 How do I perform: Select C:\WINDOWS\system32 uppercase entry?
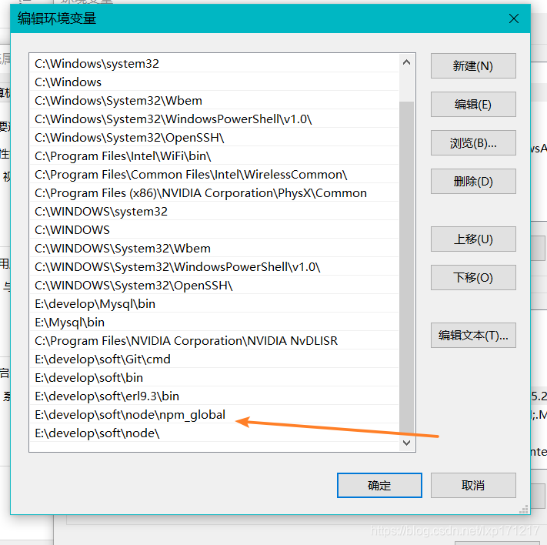pos(214,212)
